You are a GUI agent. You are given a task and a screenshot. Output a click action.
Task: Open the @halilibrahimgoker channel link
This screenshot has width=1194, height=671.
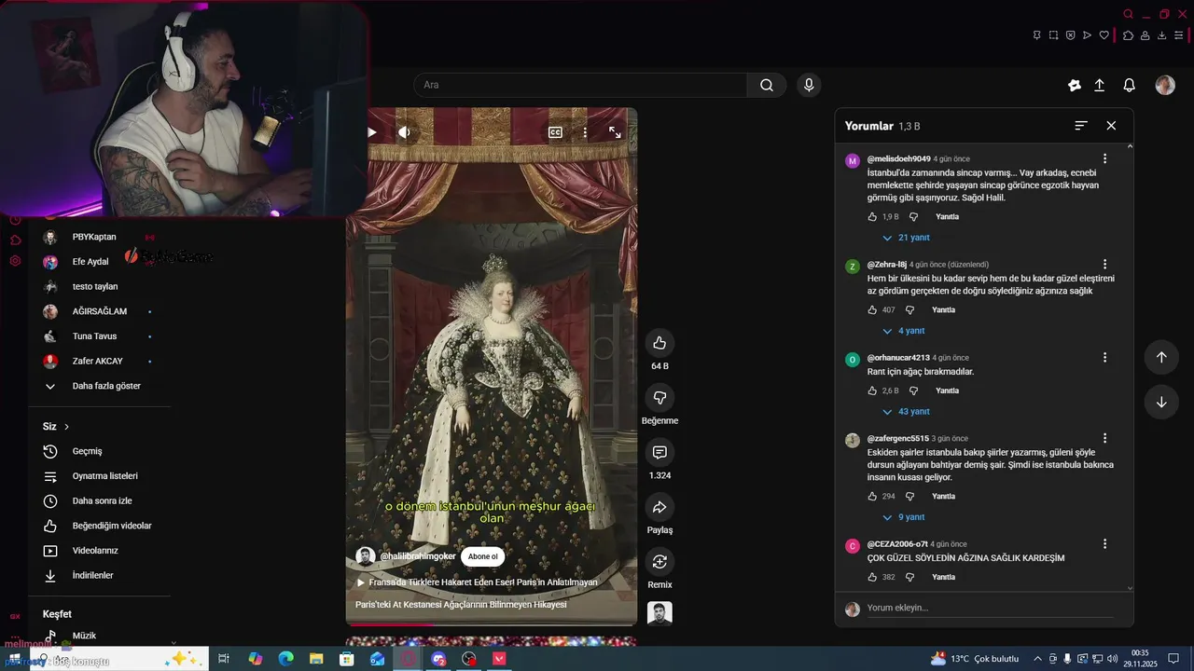pos(418,556)
